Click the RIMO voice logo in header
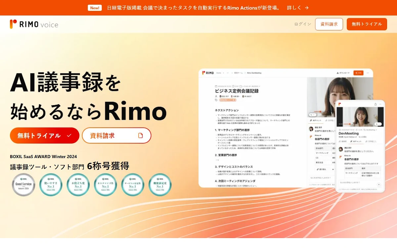The image size is (397, 248). 34,24
